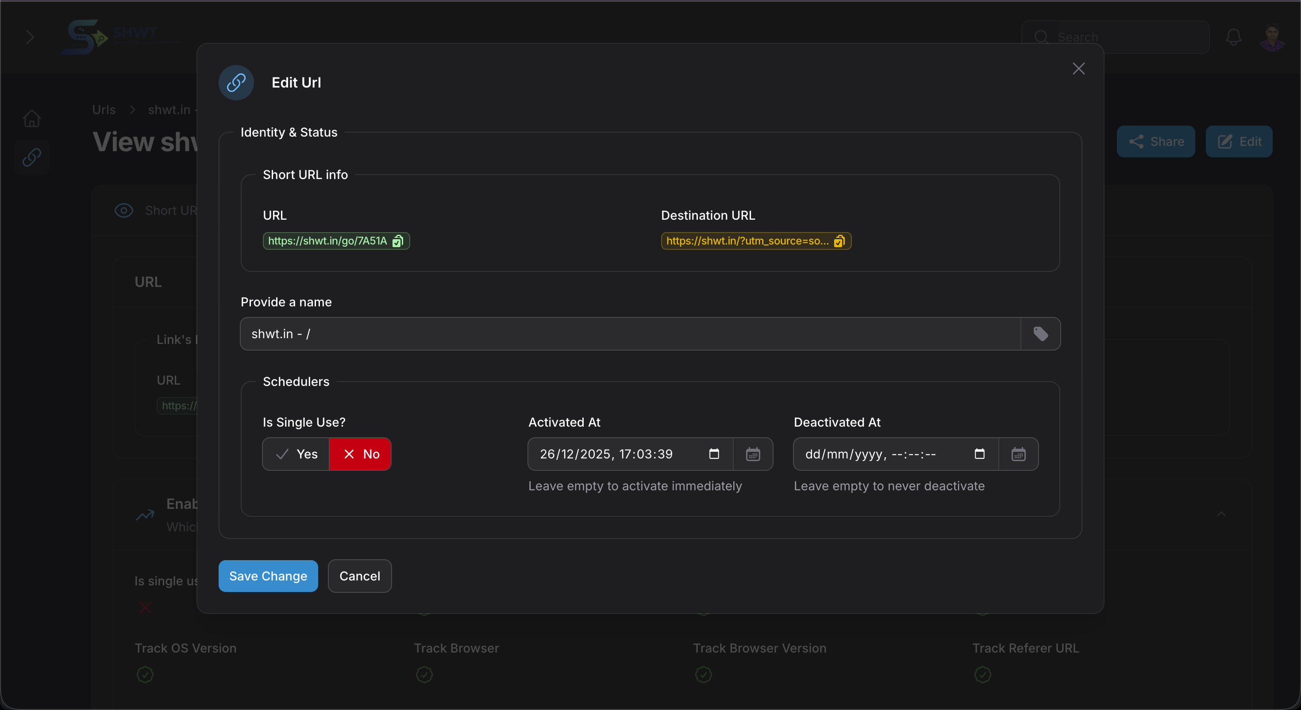
Task: Open the calendar picker for Deactivated At
Action: pyautogui.click(x=1019, y=454)
